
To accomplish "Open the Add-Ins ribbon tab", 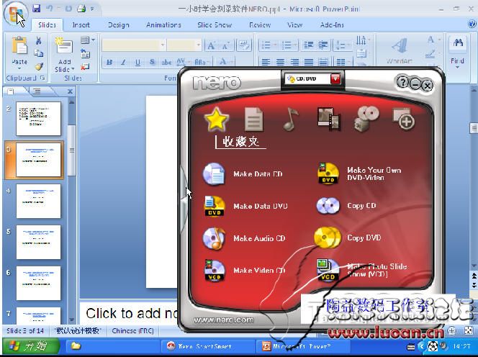I will point(332,25).
